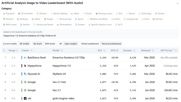Viewport: 181px width, 102px height.
Task: Switch to Current models tab
Action: point(10,44)
